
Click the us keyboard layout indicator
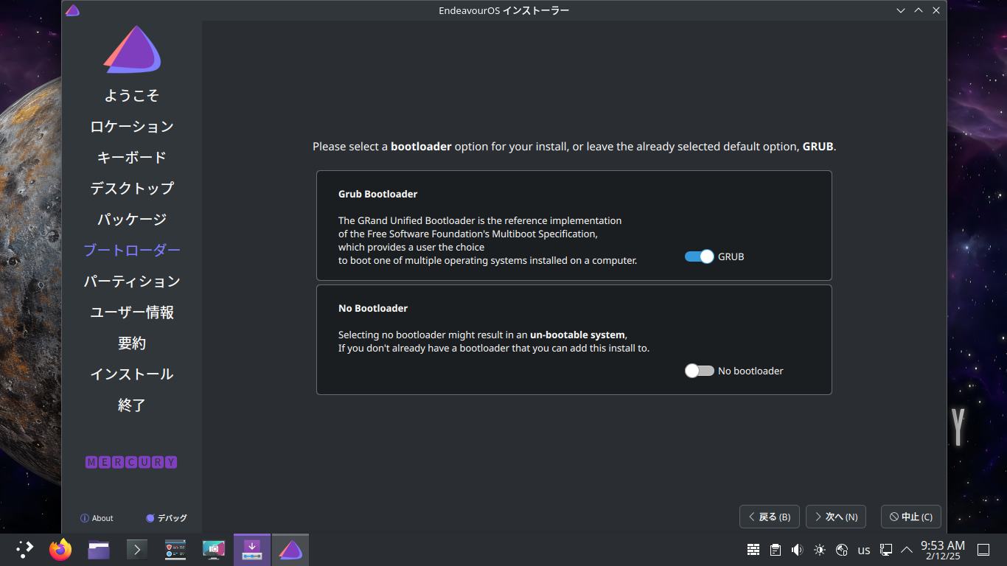point(864,550)
